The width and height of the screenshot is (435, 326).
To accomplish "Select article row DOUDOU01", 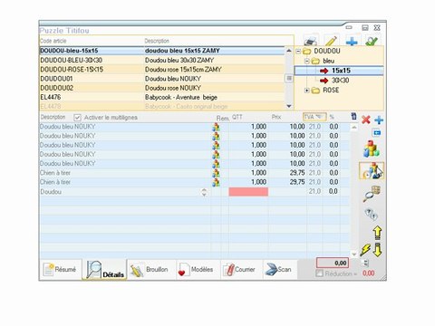I will click(x=162, y=79).
